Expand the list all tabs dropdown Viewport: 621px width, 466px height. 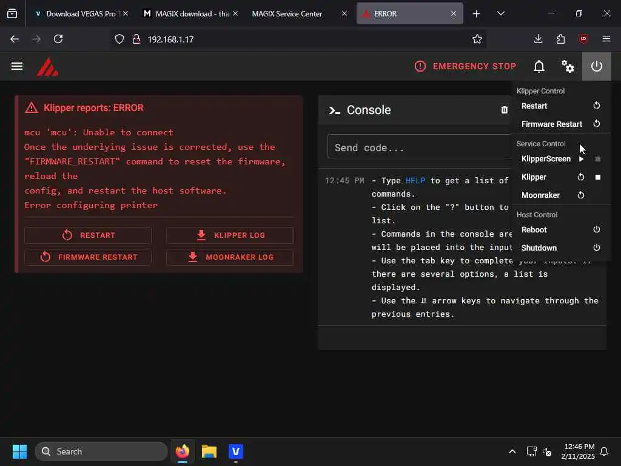click(500, 14)
